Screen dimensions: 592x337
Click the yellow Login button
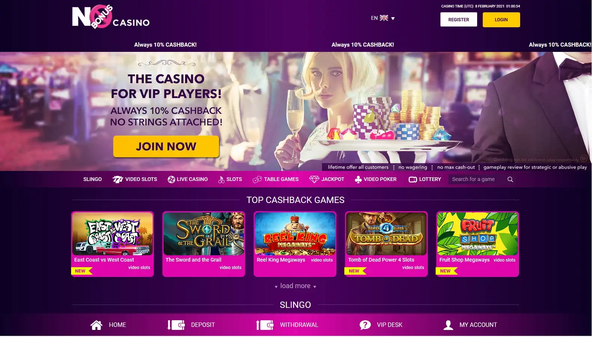point(501,20)
